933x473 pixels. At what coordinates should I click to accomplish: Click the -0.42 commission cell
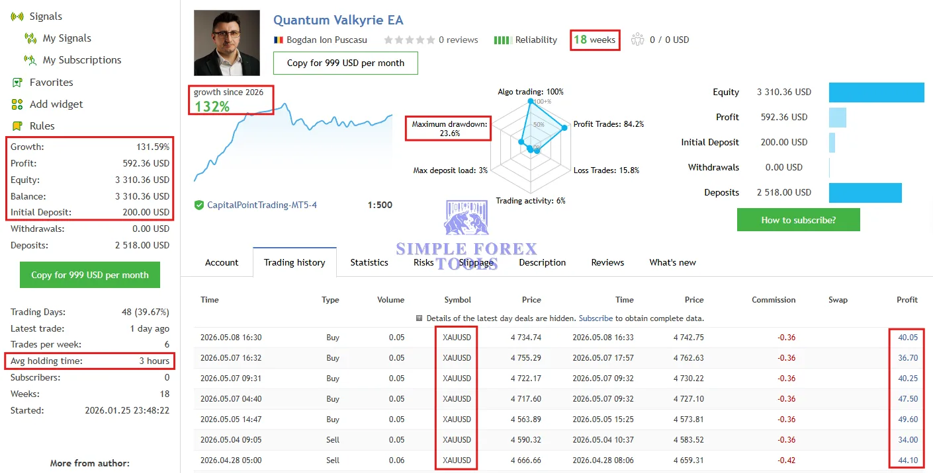[x=786, y=460]
